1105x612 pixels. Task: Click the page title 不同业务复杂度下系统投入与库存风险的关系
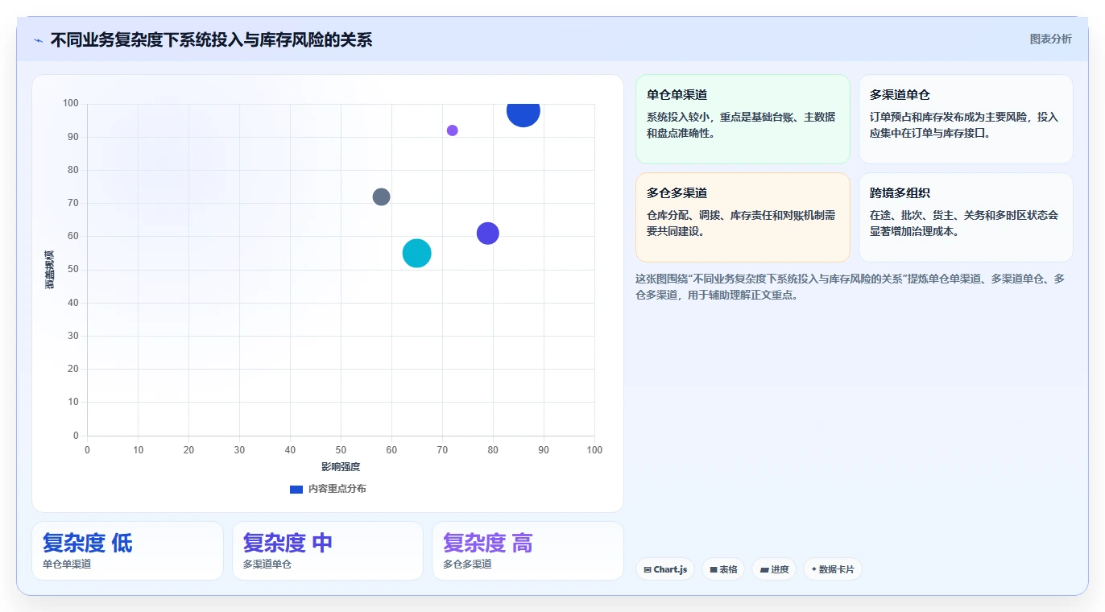[x=211, y=39]
